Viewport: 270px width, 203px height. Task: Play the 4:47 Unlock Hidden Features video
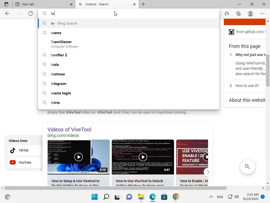(143, 157)
